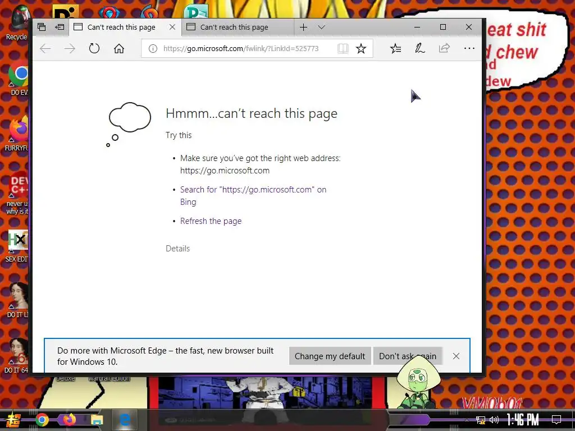Open the Dev C++ desktop shortcut

(x=17, y=193)
